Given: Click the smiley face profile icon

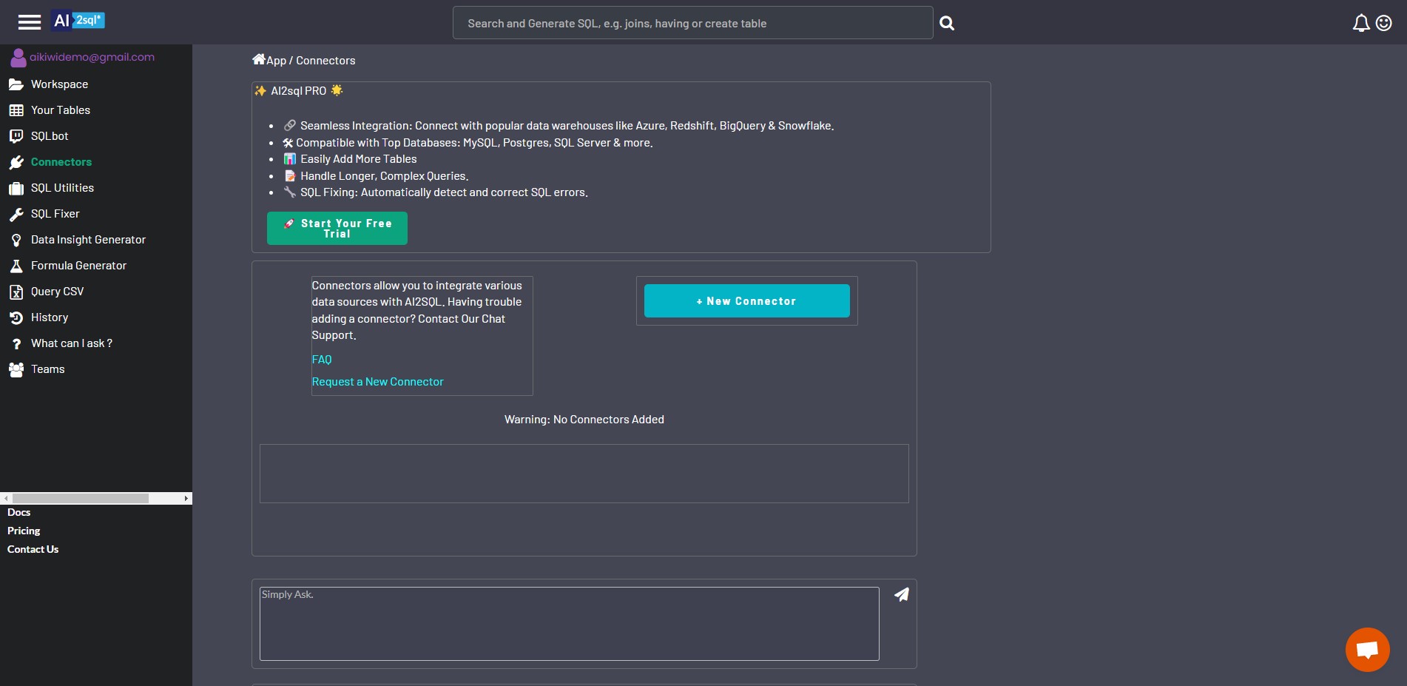Looking at the screenshot, I should pyautogui.click(x=1384, y=24).
